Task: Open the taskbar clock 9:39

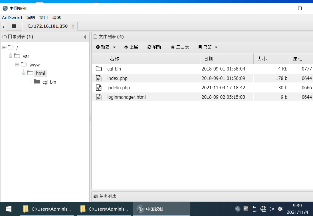Action: (x=297, y=209)
